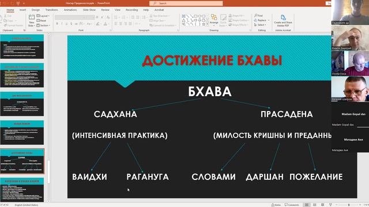The width and height of the screenshot is (369, 207).
Task: Switch to Normal view icon
Action: tap(307, 205)
